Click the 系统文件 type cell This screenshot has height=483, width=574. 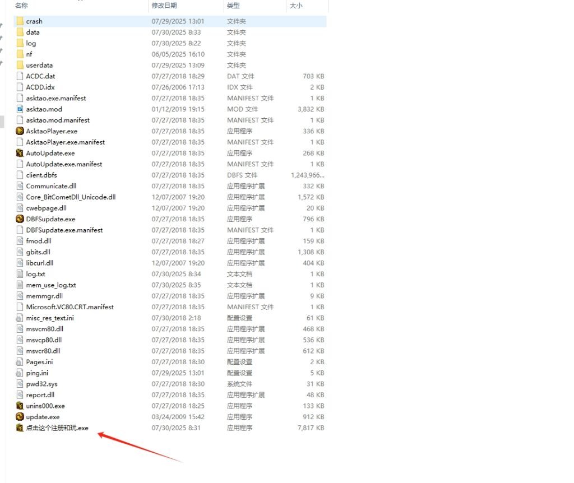239,384
